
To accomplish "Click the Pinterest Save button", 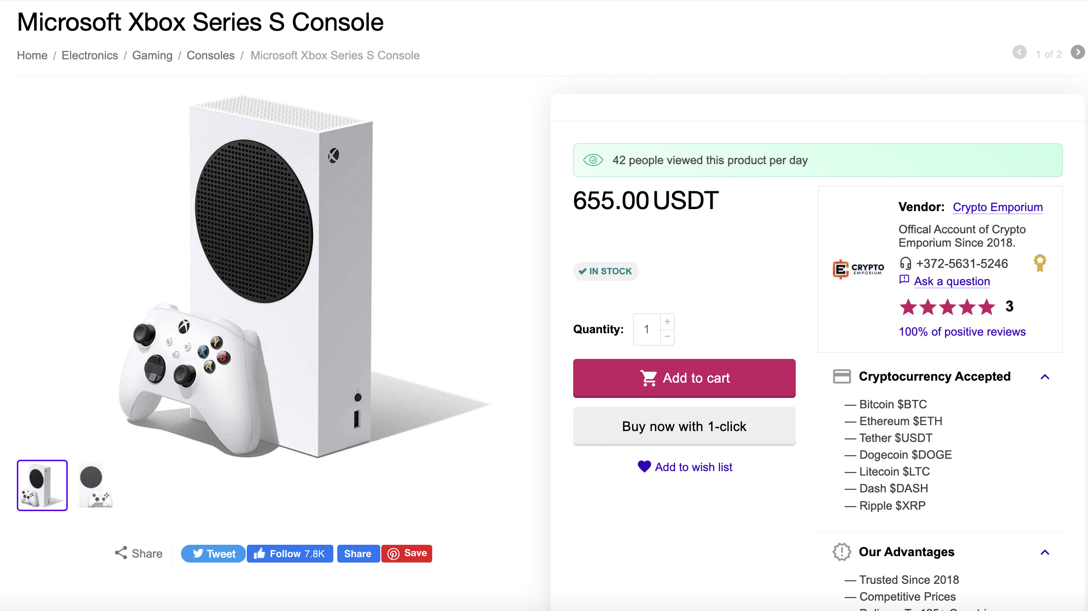I will (x=407, y=553).
